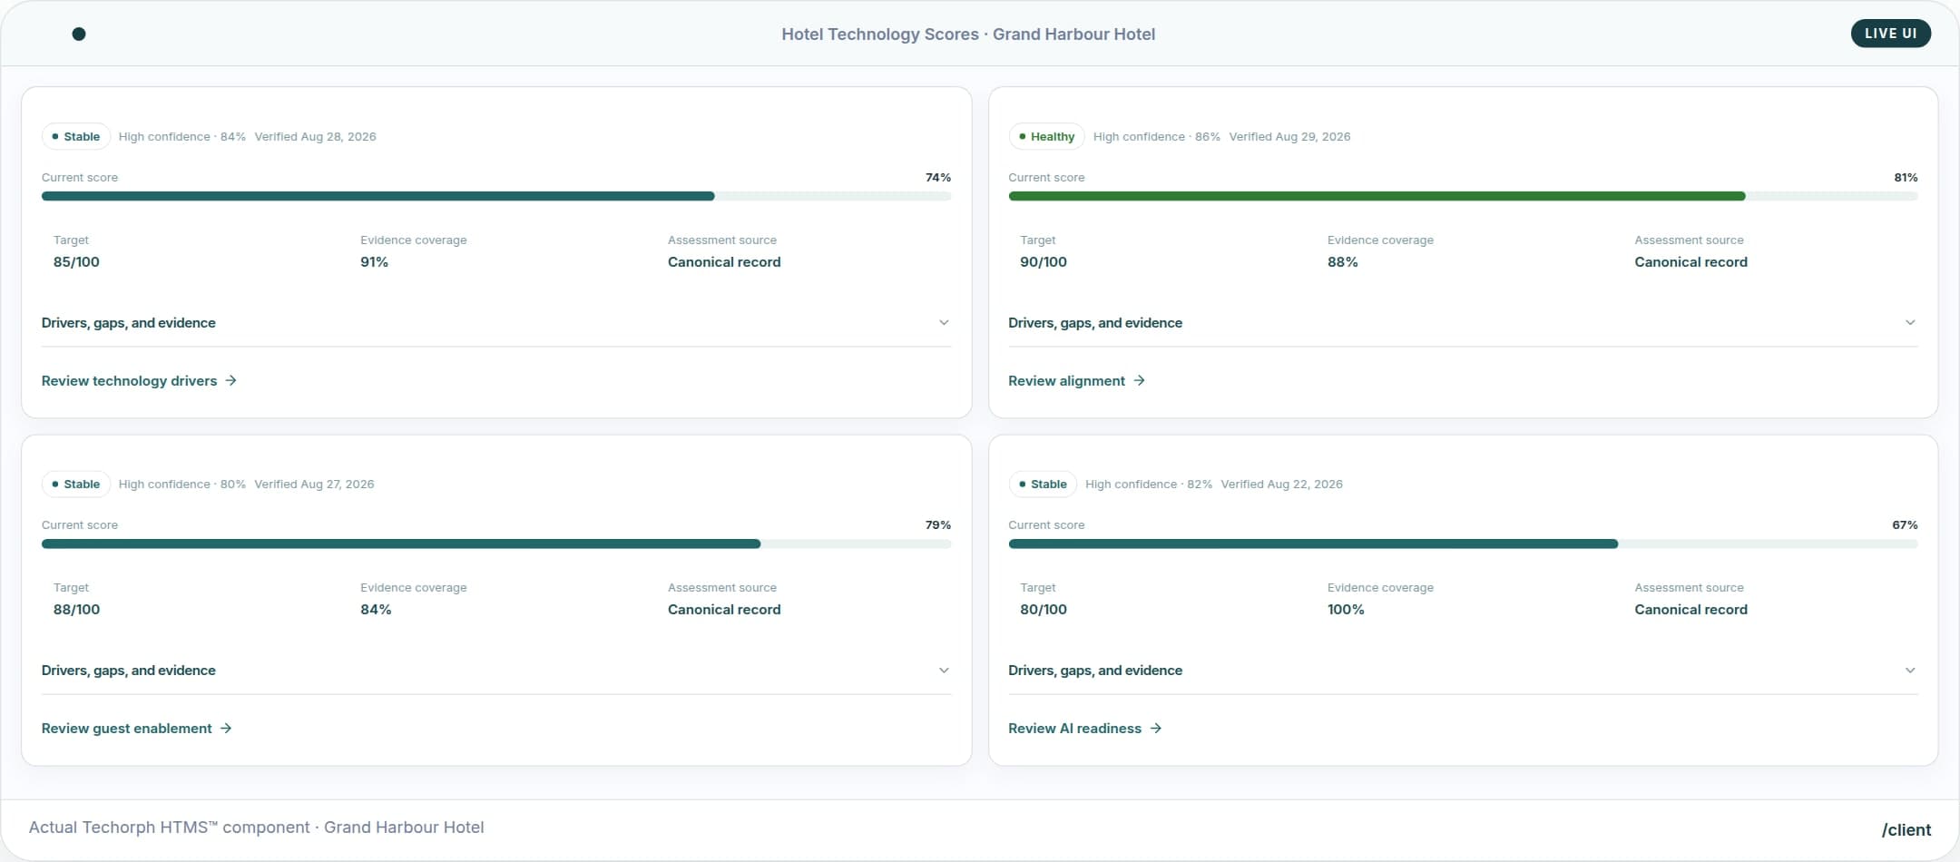The width and height of the screenshot is (1960, 862).
Task: Click Stable badge verified Aug 27, 2026
Action: point(76,485)
